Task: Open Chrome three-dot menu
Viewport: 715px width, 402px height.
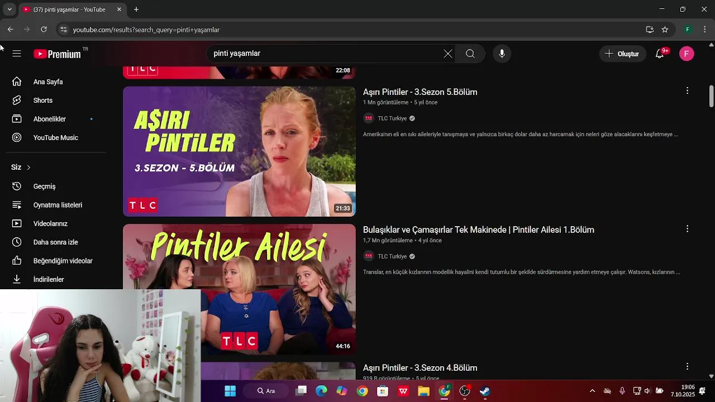Action: [704, 30]
